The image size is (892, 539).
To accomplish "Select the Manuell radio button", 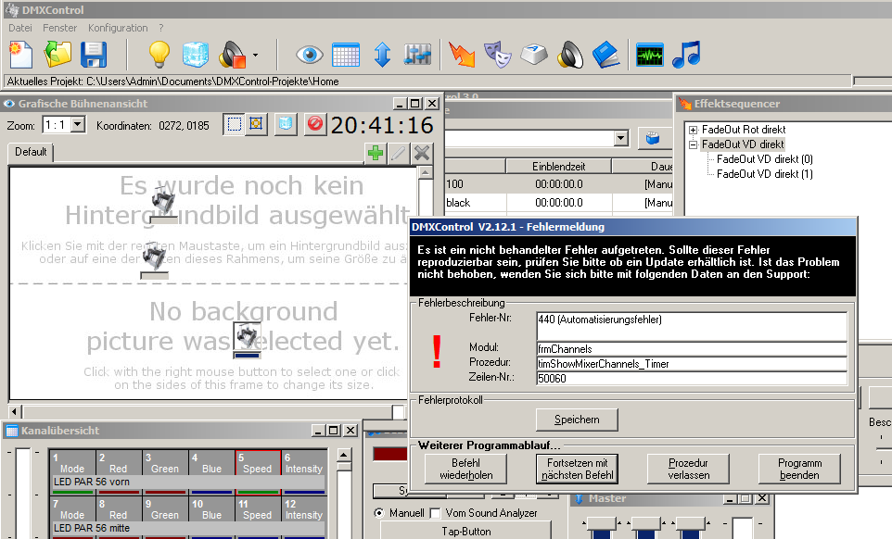I will (x=379, y=513).
